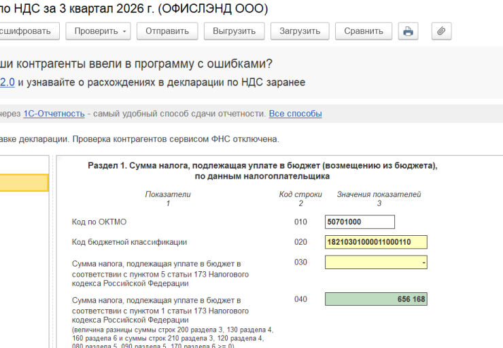Open the 2.0 link in banner
The image size is (503, 348).
pos(7,82)
